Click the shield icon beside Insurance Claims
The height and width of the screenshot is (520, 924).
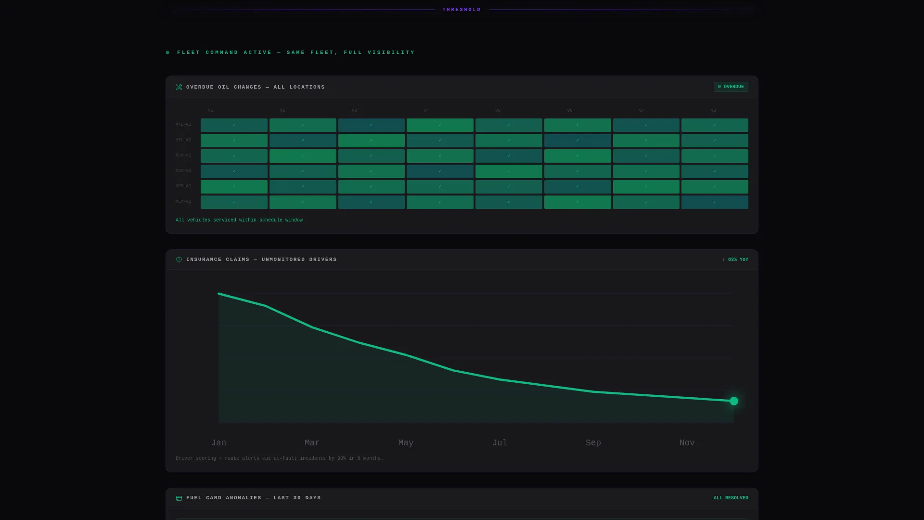[179, 260]
